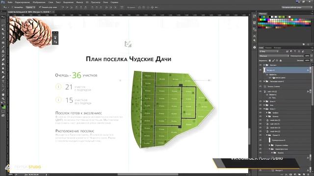Screen dimensions: 314x176
Task: Toggle Эффекты visibility under Фигура 11
Action: (x=267, y=75)
